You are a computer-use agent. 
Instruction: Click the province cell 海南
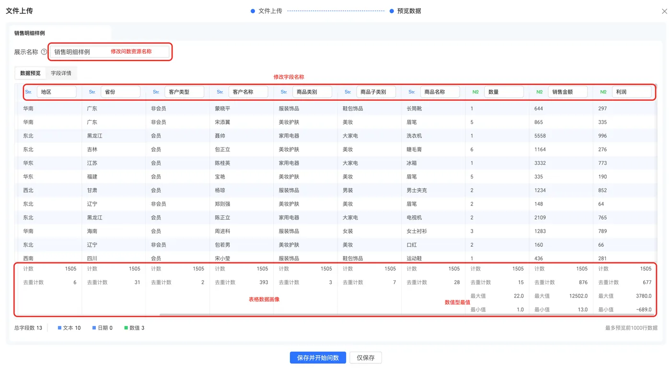pos(92,231)
